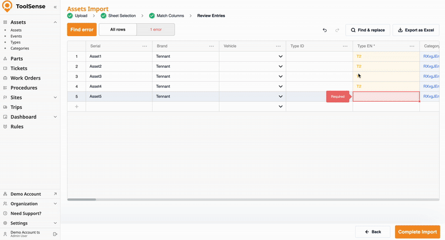
Task: Expand the Sites sidebar section
Action: [55, 97]
